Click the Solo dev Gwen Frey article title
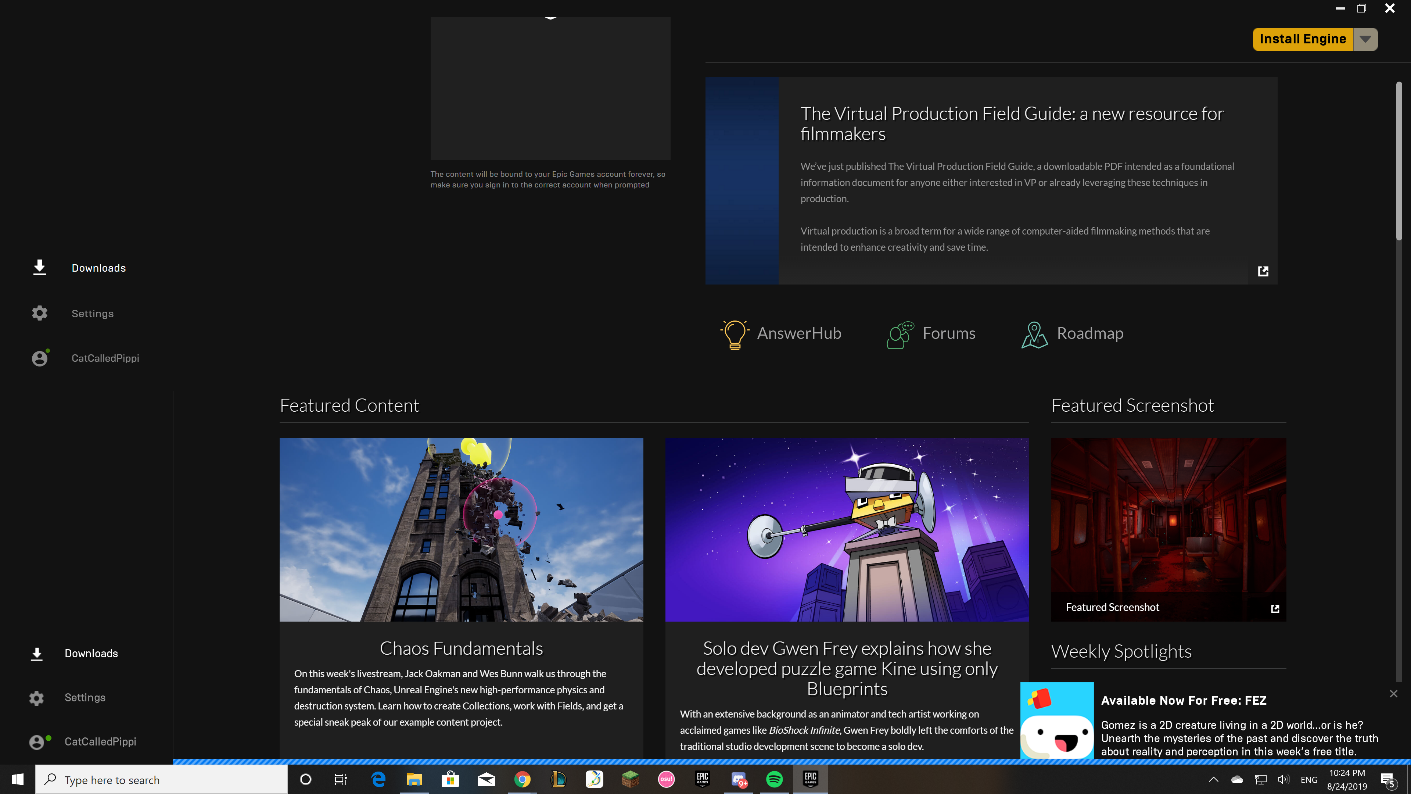Viewport: 1411px width, 794px height. tap(847, 669)
